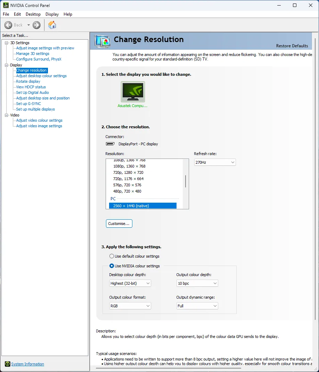This screenshot has width=319, height=372.
Task: Click the Customise... button
Action: [119, 224]
